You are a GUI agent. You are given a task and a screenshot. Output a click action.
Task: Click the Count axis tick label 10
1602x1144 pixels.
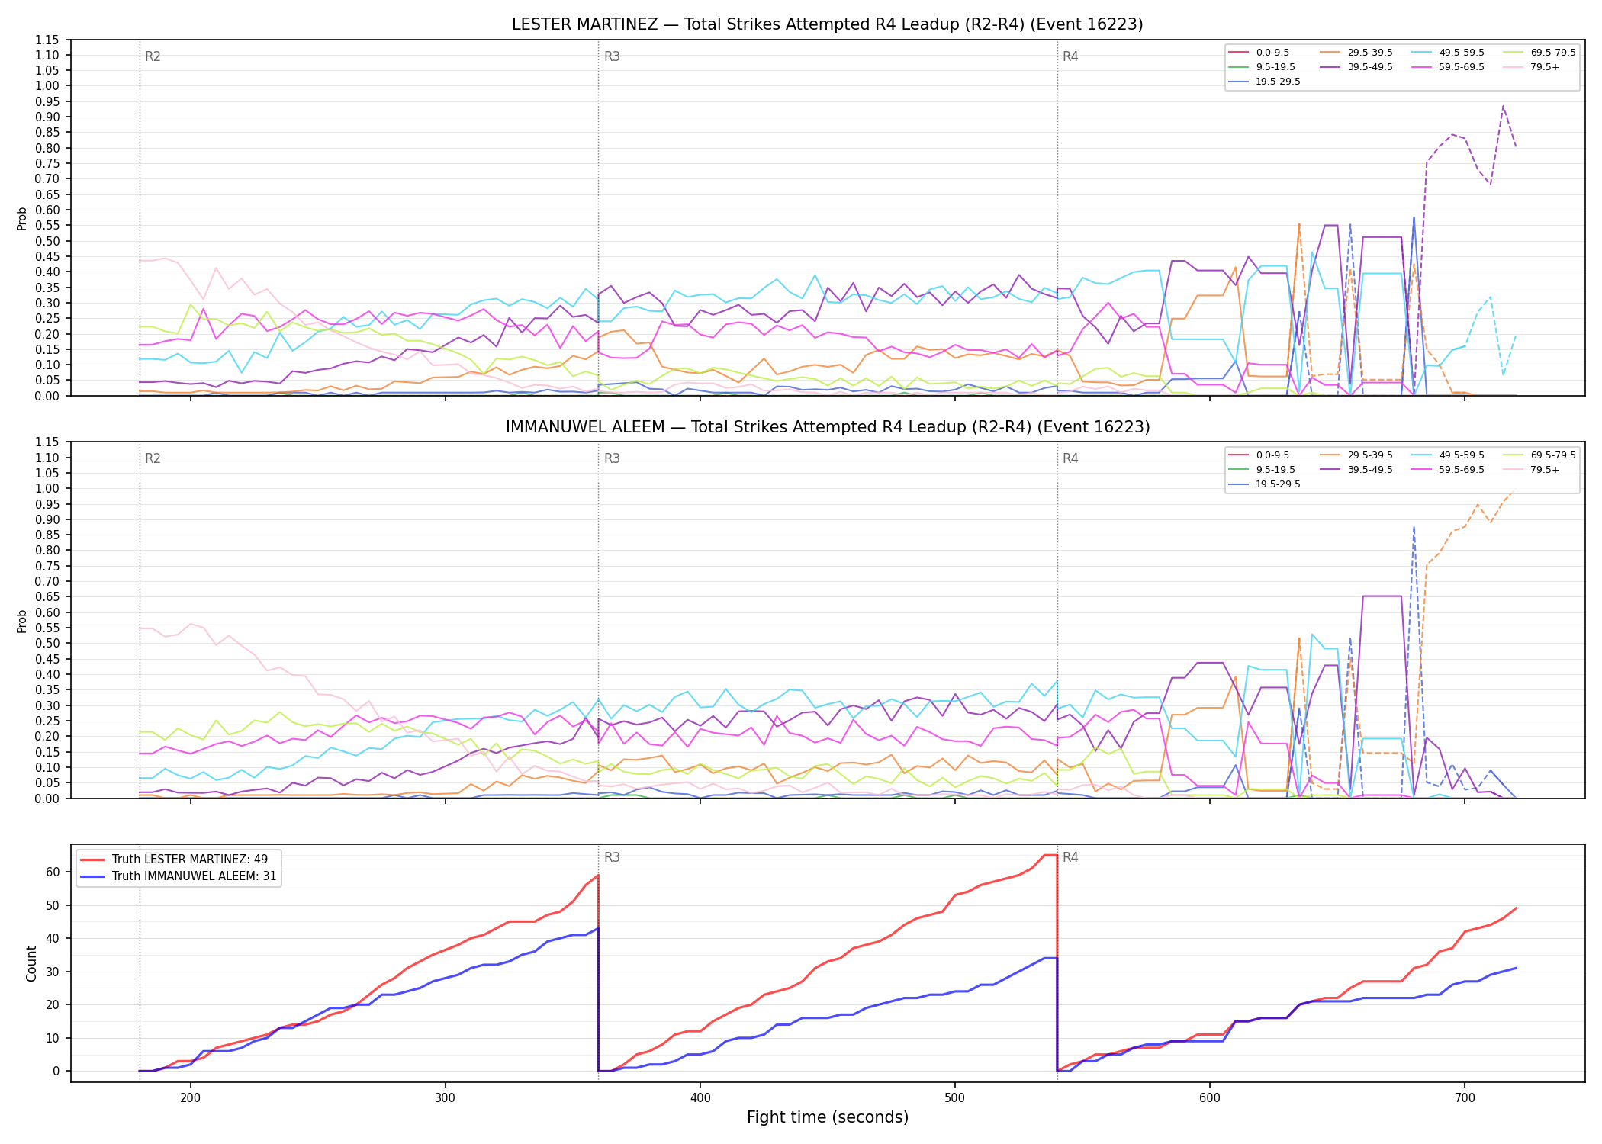(x=52, y=1038)
